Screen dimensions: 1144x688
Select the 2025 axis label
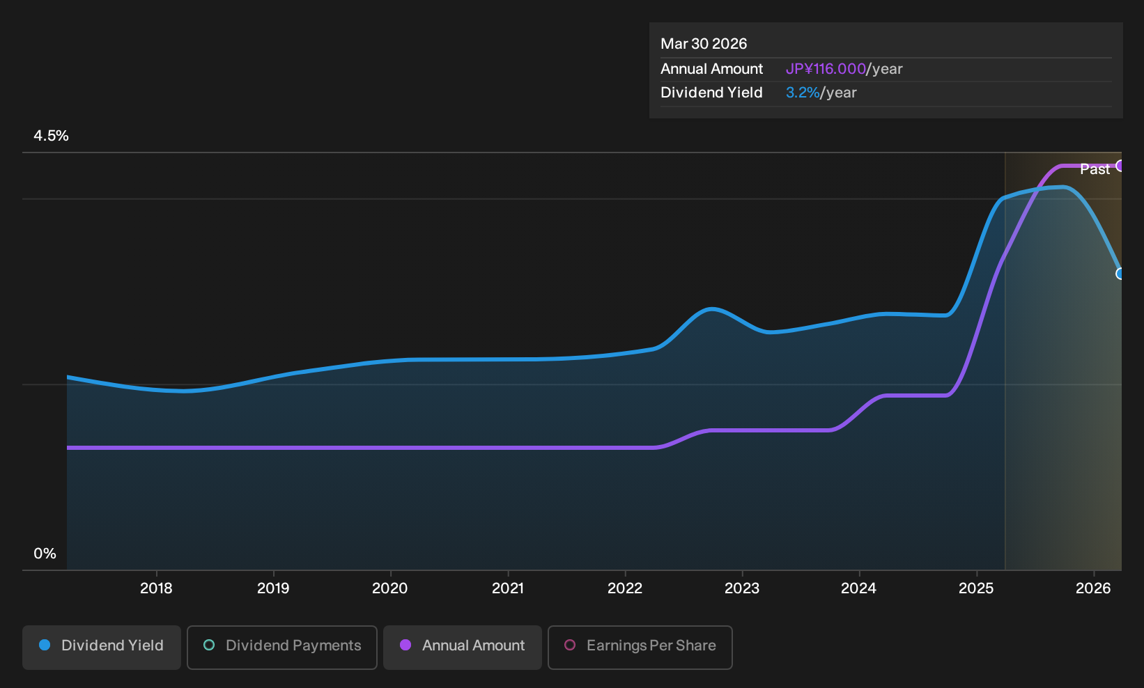[976, 588]
